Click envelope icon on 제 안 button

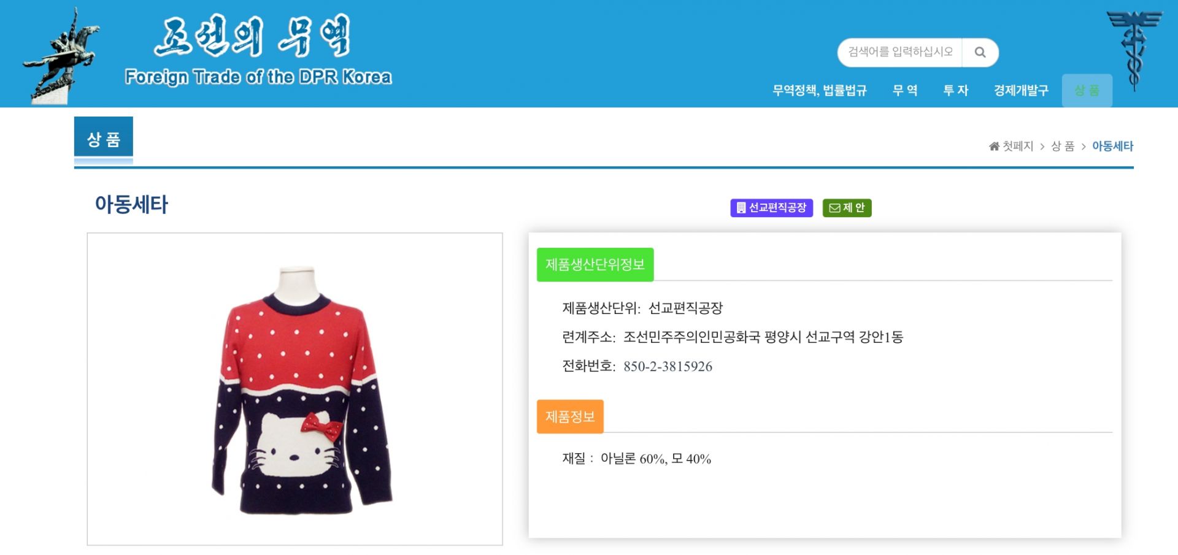coord(834,208)
